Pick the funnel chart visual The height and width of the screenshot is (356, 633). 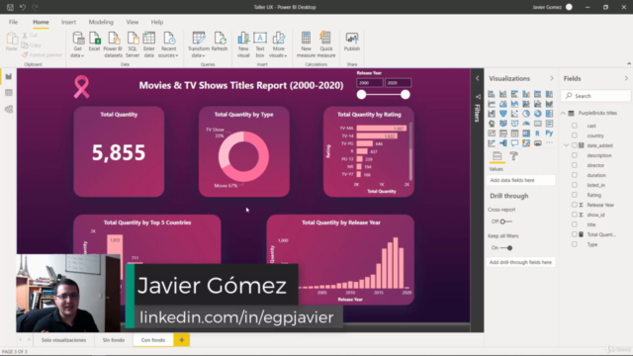(503, 114)
